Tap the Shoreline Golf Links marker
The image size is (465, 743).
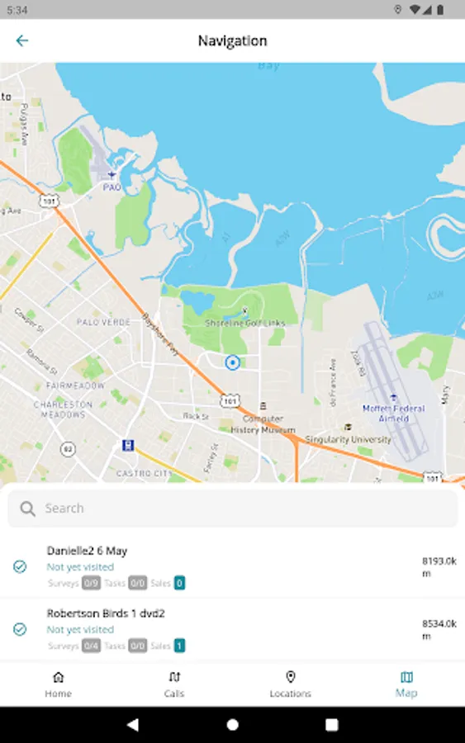(244, 311)
